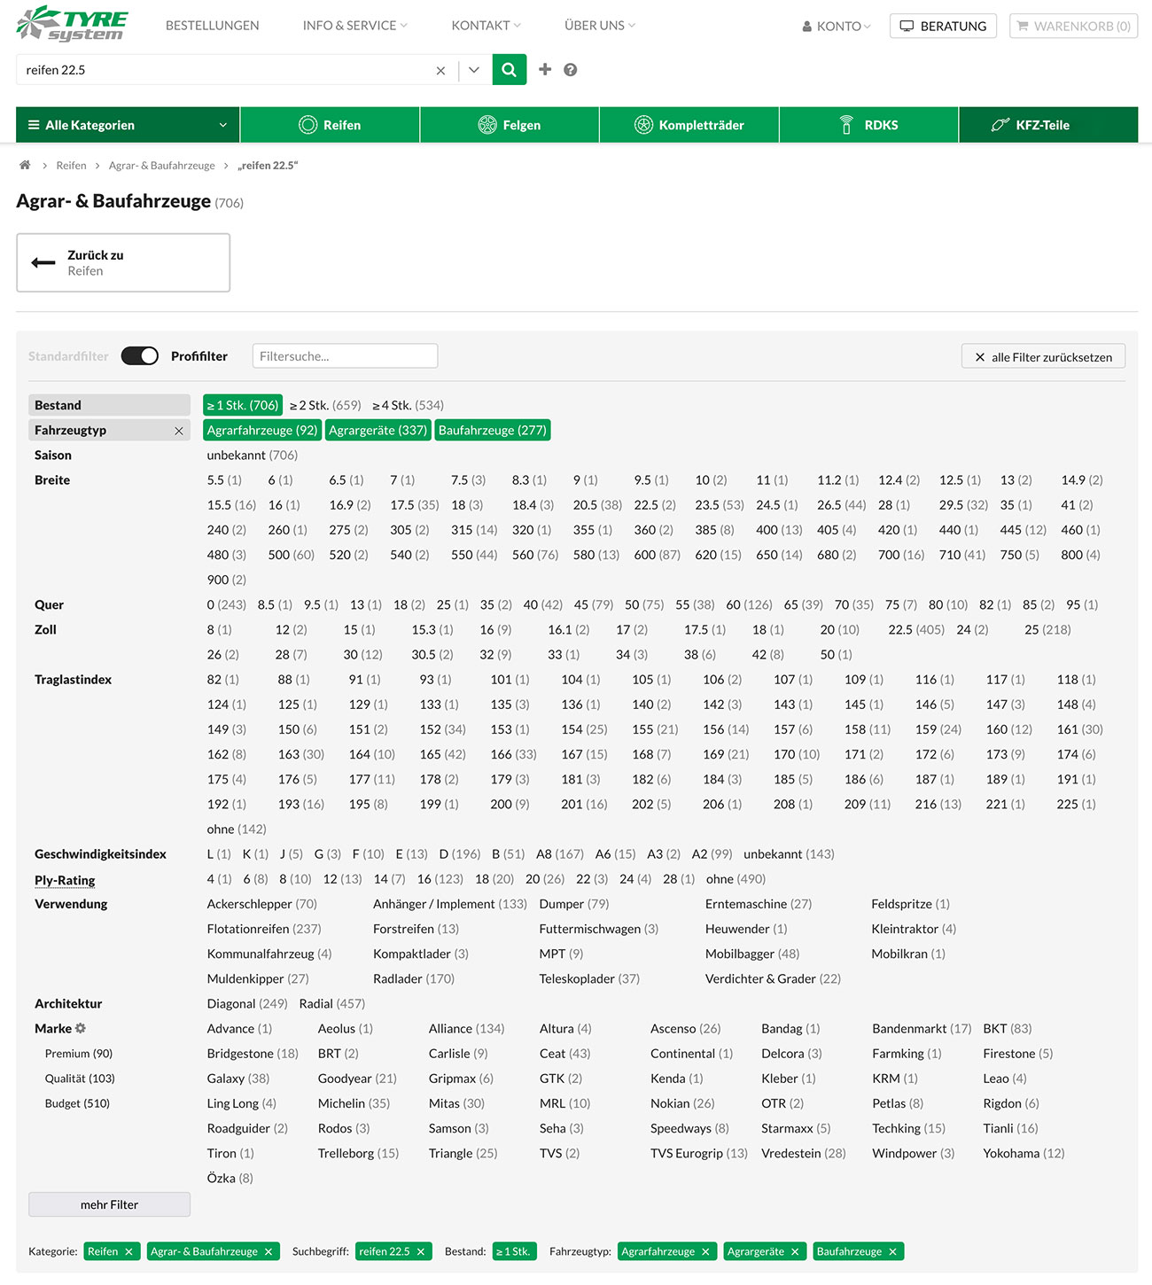Go back using Zurück zu Reifen
This screenshot has height=1285, width=1152.
click(122, 262)
